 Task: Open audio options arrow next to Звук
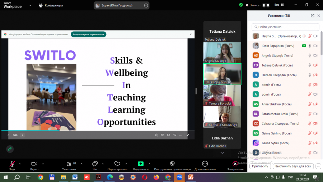click(x=20, y=164)
